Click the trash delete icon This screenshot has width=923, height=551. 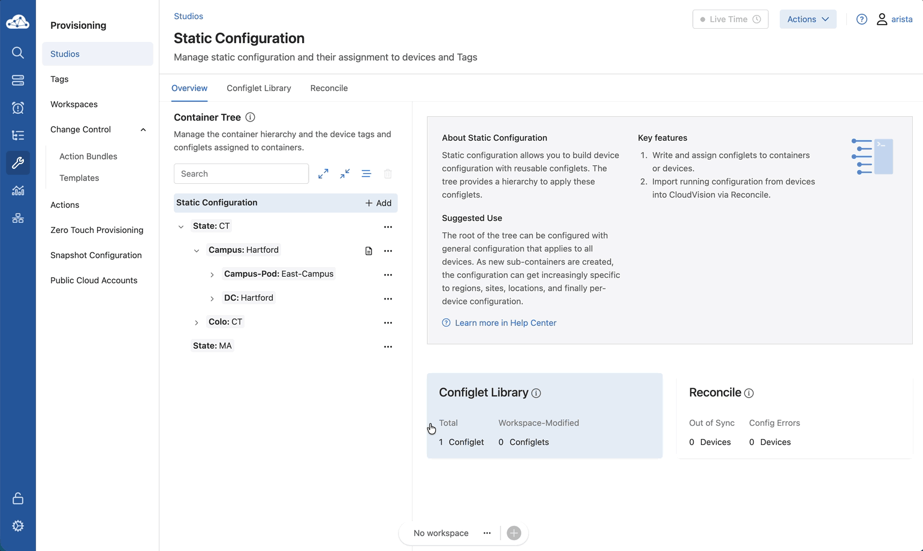388,174
